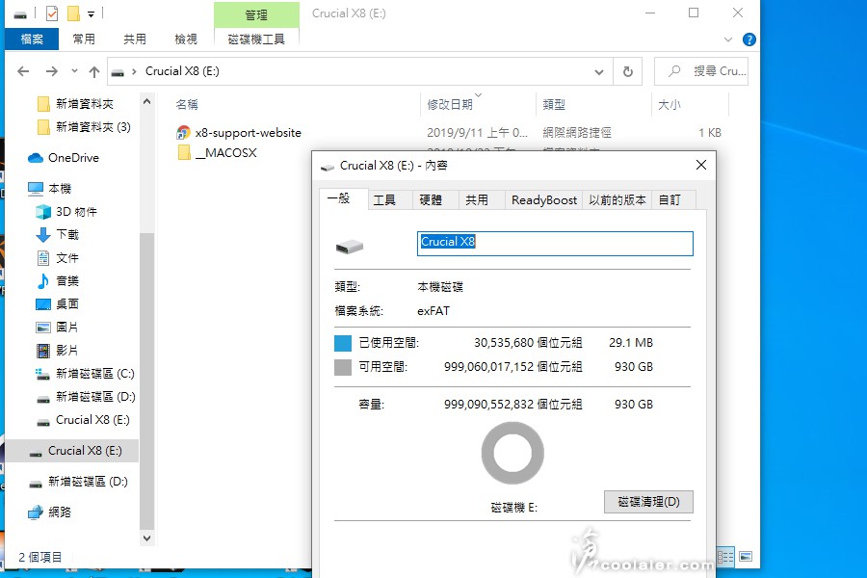Image resolution: width=867 pixels, height=578 pixels.
Task: Refresh the current folder view
Action: click(x=627, y=72)
